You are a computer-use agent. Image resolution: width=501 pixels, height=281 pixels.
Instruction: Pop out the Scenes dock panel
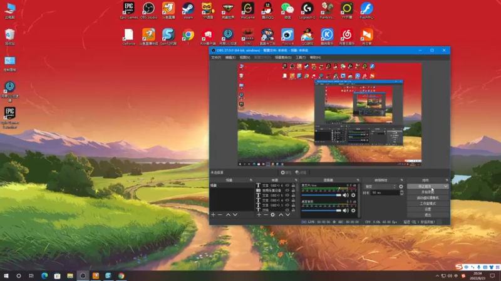pyautogui.click(x=251, y=180)
